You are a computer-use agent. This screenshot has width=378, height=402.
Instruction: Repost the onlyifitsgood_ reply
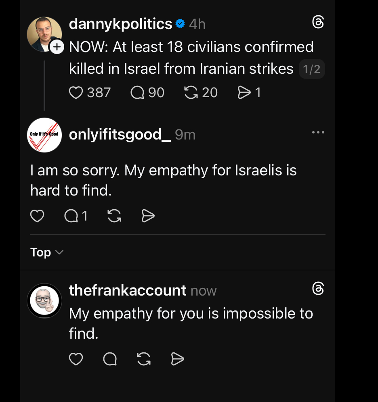tap(115, 217)
